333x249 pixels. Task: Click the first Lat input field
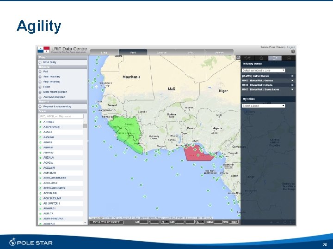(x=143, y=222)
